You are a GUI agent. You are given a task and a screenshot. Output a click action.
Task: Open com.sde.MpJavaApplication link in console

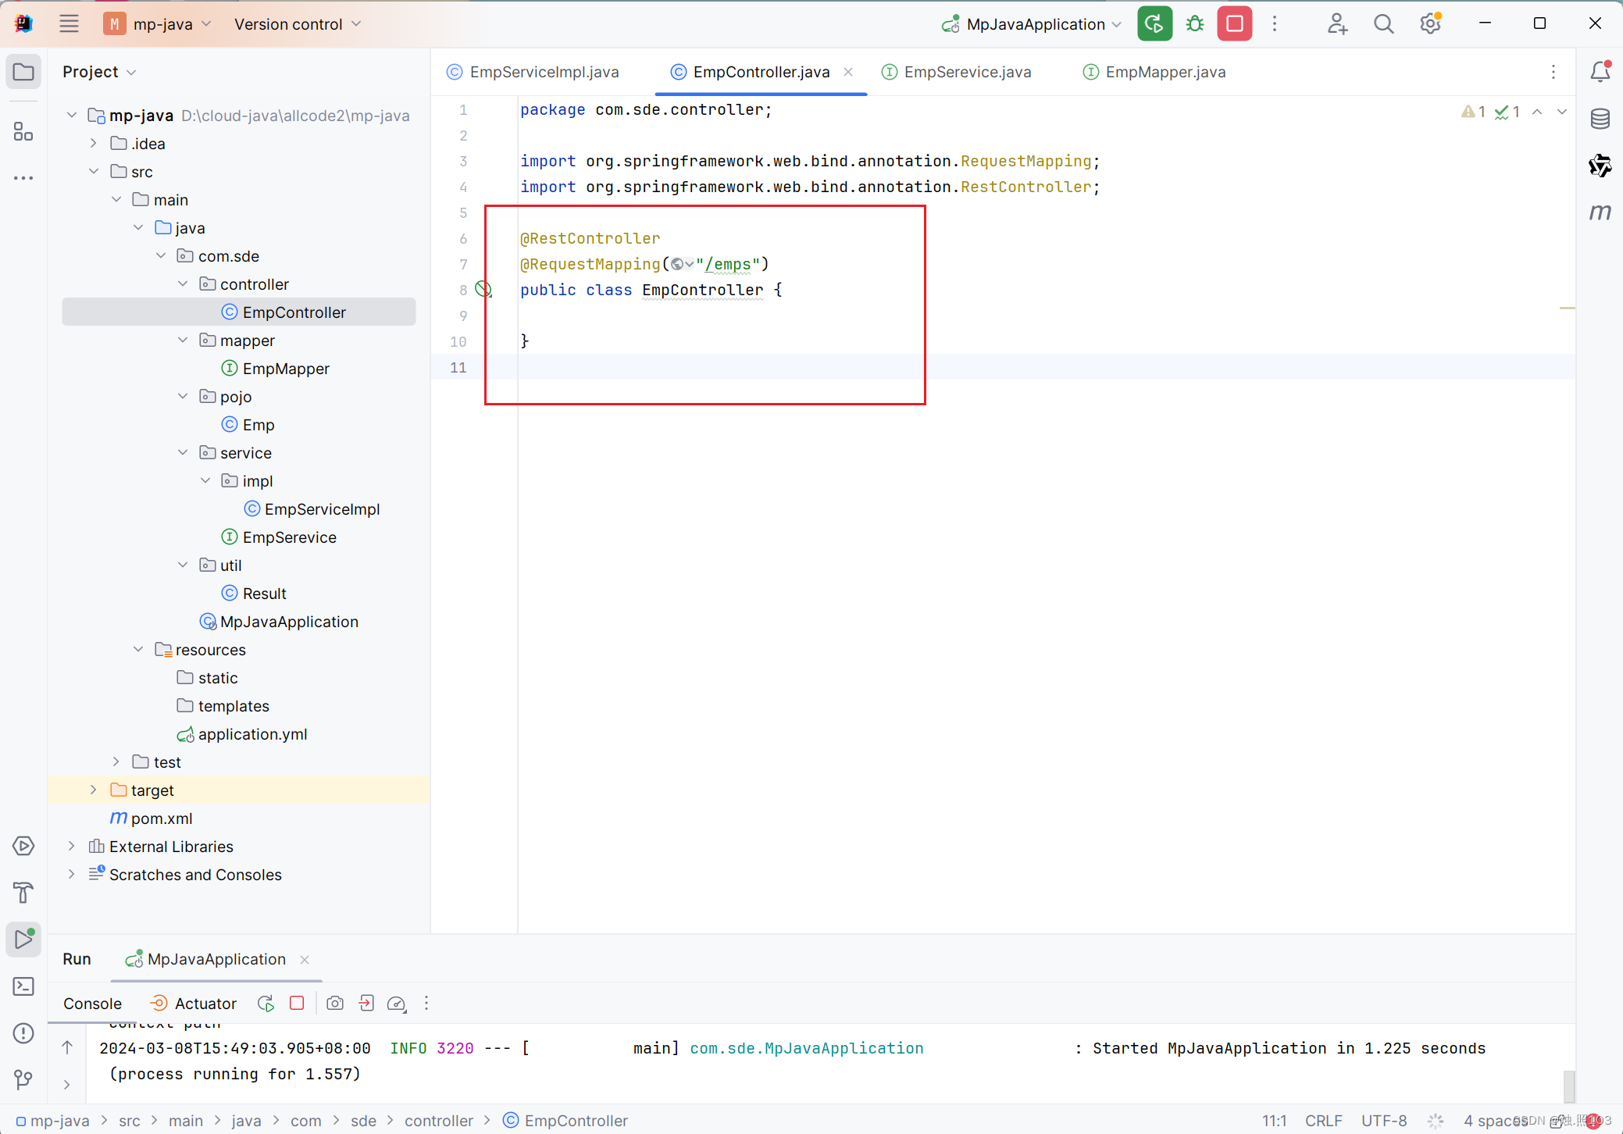pos(806,1048)
